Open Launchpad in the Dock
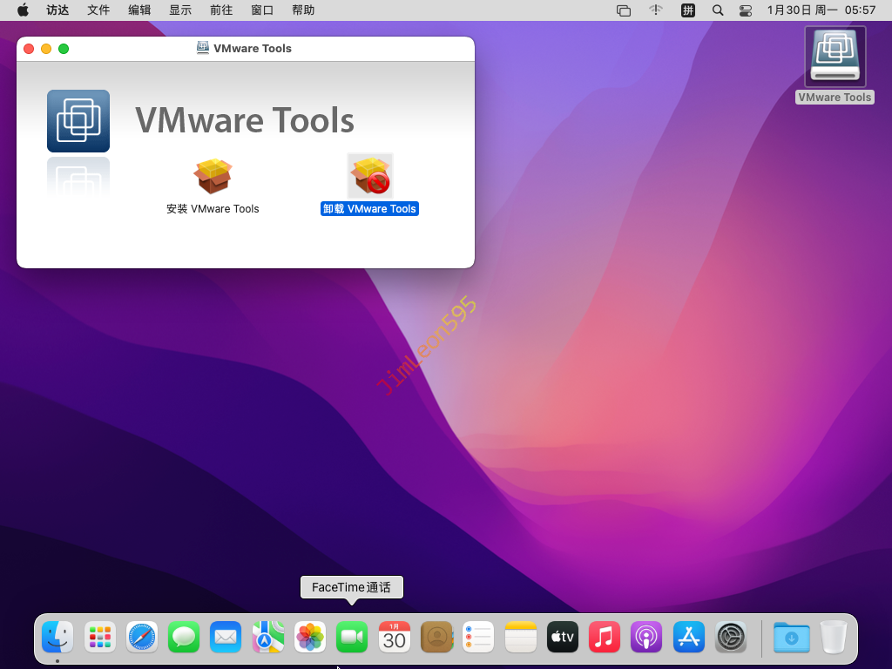The width and height of the screenshot is (892, 669). click(x=100, y=638)
